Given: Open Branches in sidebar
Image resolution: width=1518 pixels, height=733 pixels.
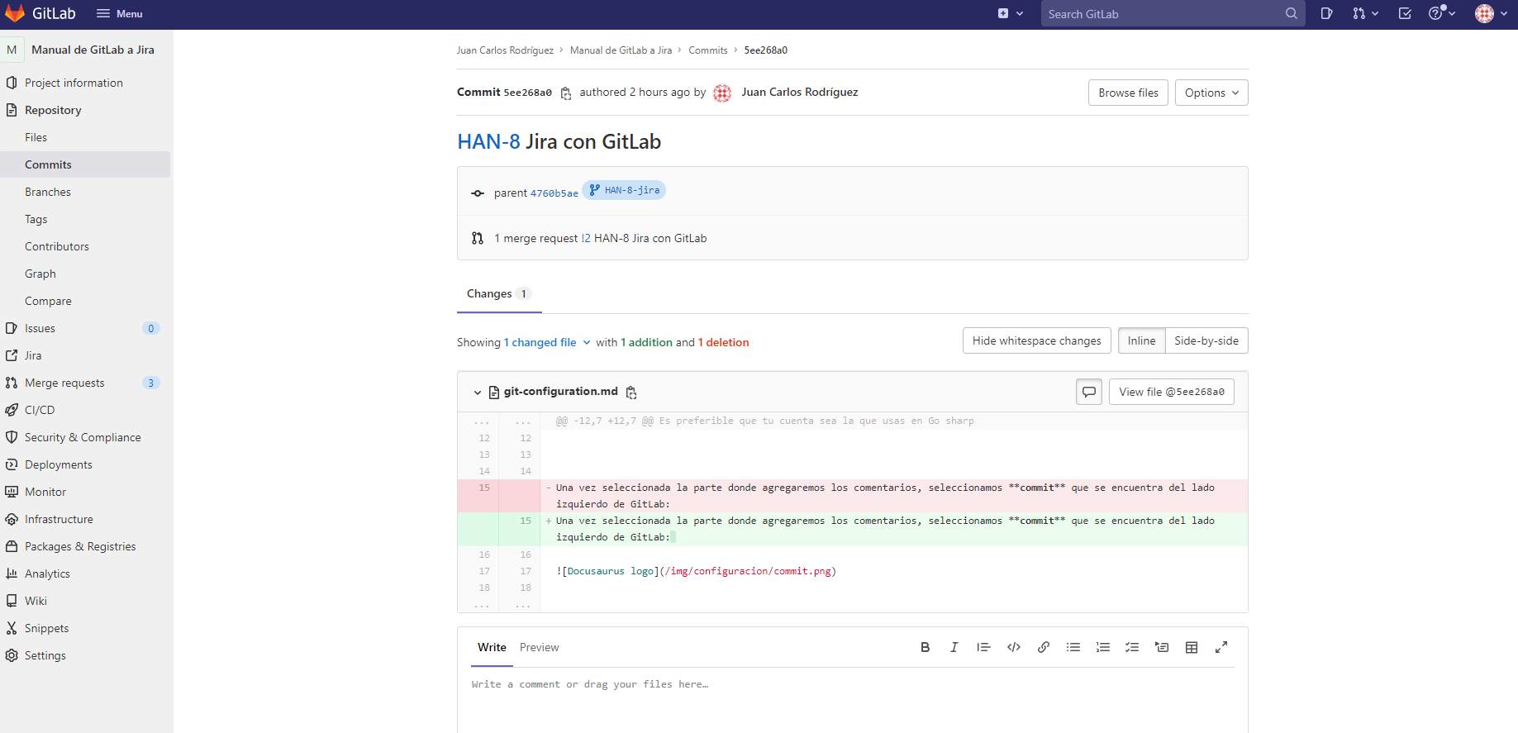Looking at the screenshot, I should (48, 192).
